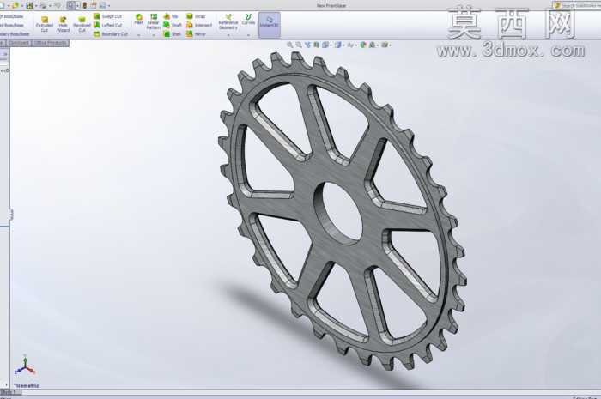Open the Apply Scene dropdown arrow
The width and height of the screenshot is (601, 399).
378,45
